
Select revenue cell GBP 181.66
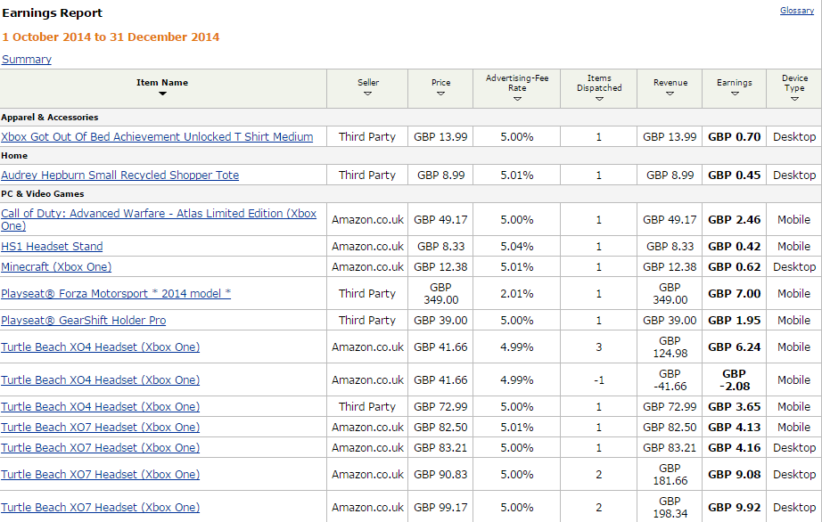[x=670, y=474]
